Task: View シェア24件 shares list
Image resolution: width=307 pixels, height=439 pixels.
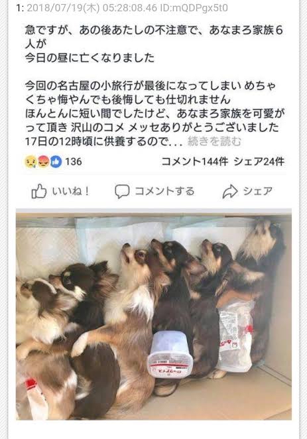Action: [x=259, y=162]
